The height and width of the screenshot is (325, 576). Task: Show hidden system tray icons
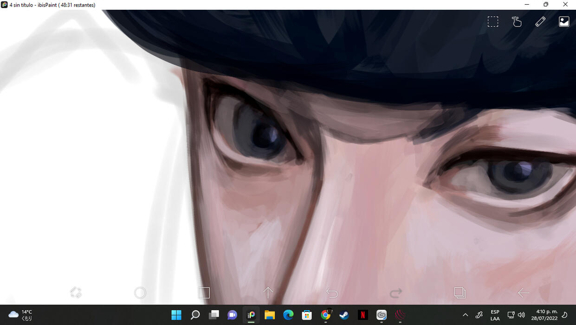click(x=465, y=315)
